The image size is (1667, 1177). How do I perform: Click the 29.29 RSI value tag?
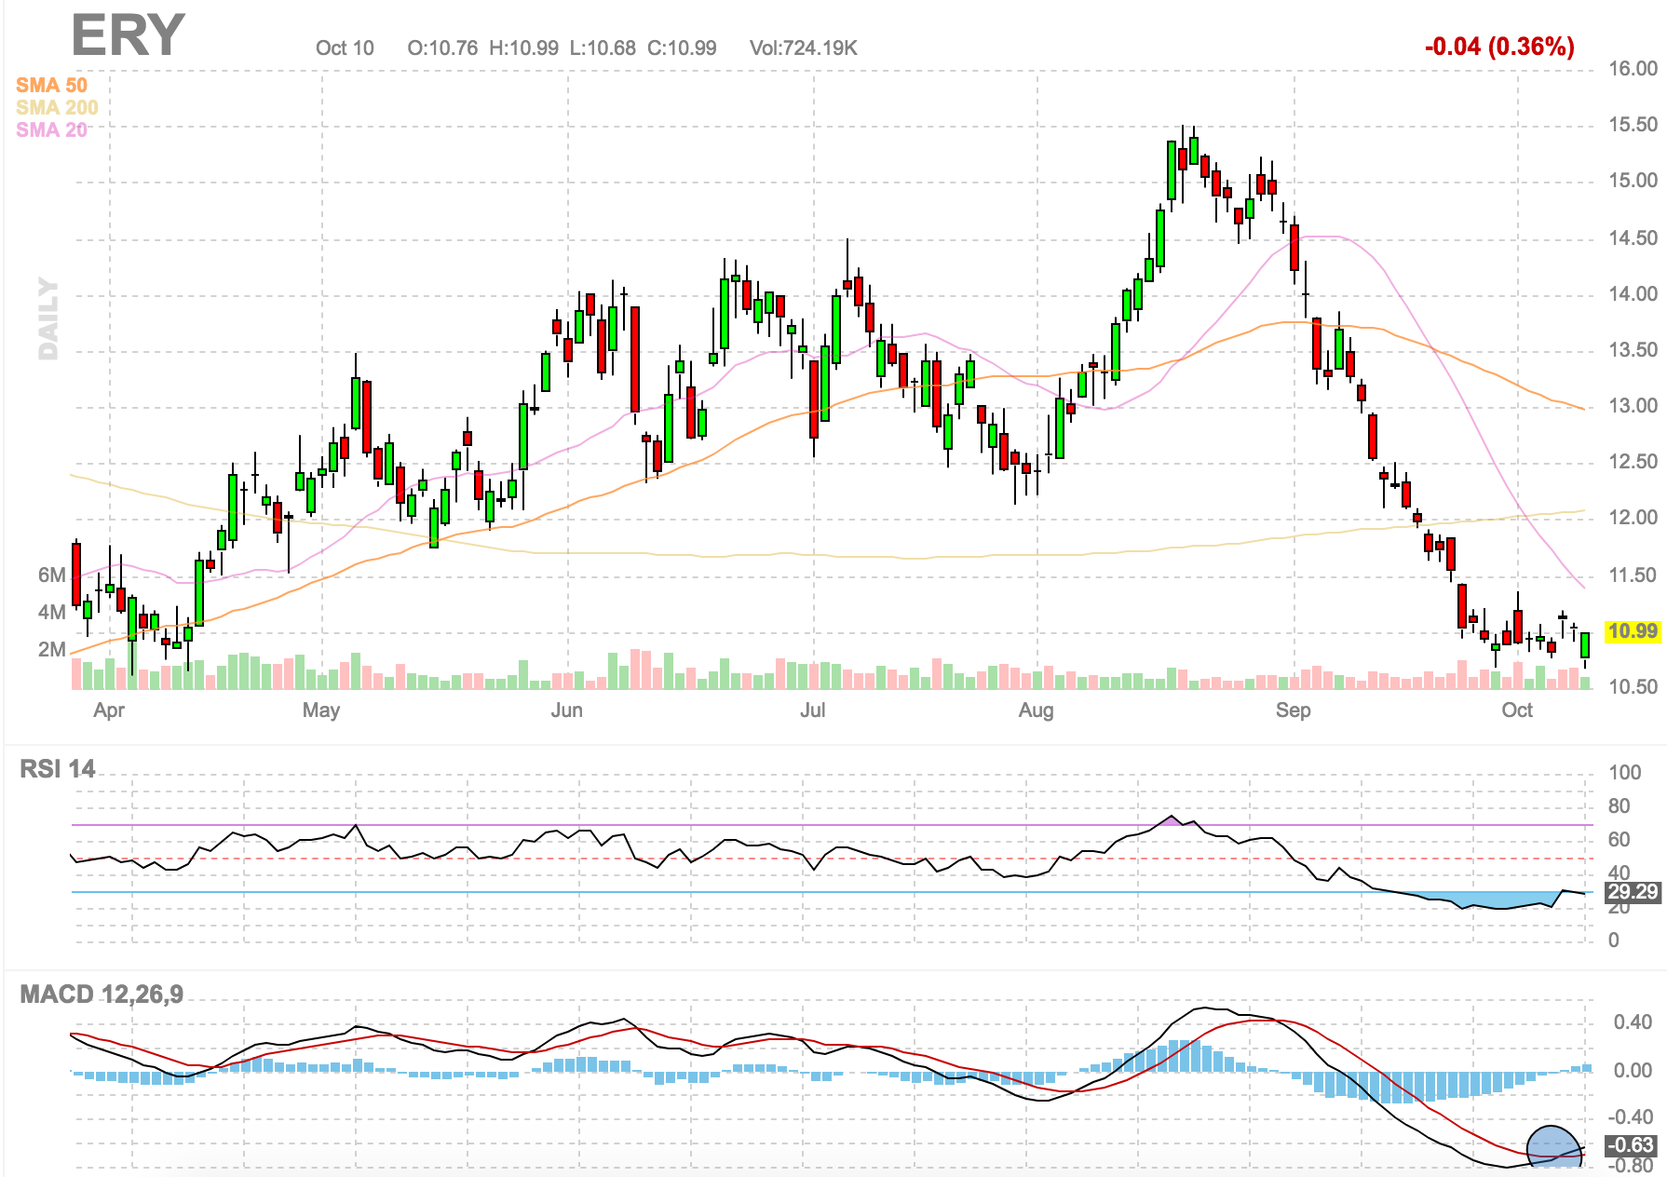(x=1633, y=892)
